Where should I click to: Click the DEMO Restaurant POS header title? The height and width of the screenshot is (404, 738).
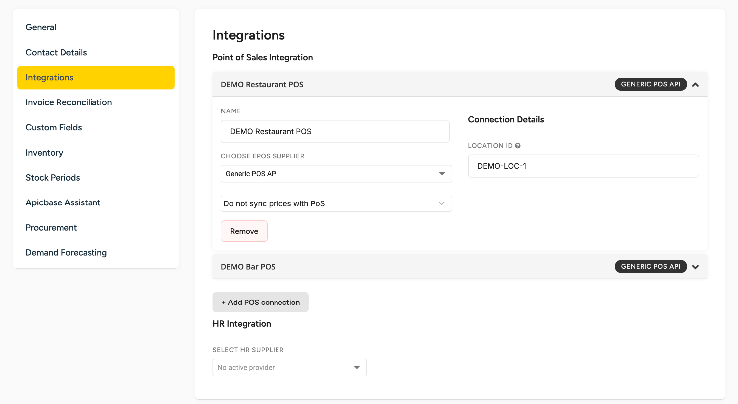click(262, 85)
